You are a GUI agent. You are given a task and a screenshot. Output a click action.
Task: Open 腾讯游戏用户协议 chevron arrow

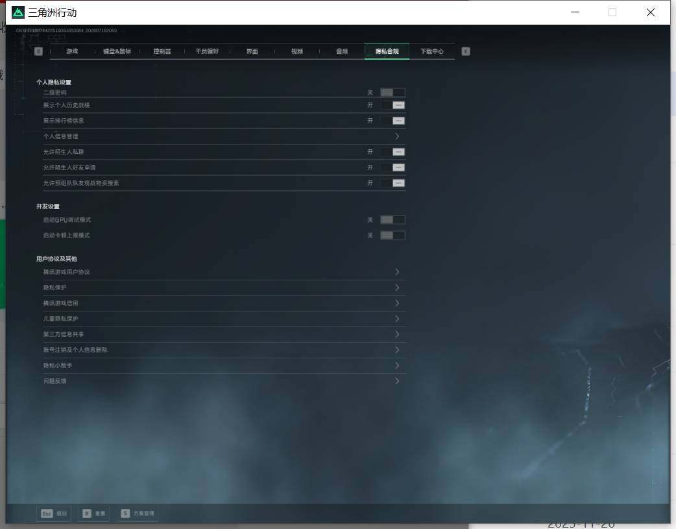(397, 272)
